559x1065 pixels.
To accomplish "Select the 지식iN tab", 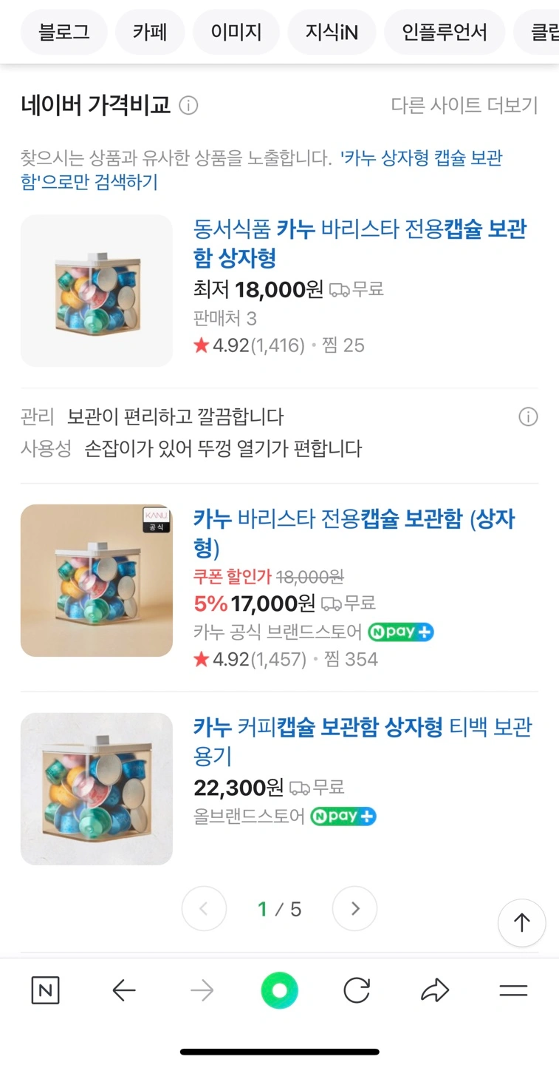I will click(332, 32).
